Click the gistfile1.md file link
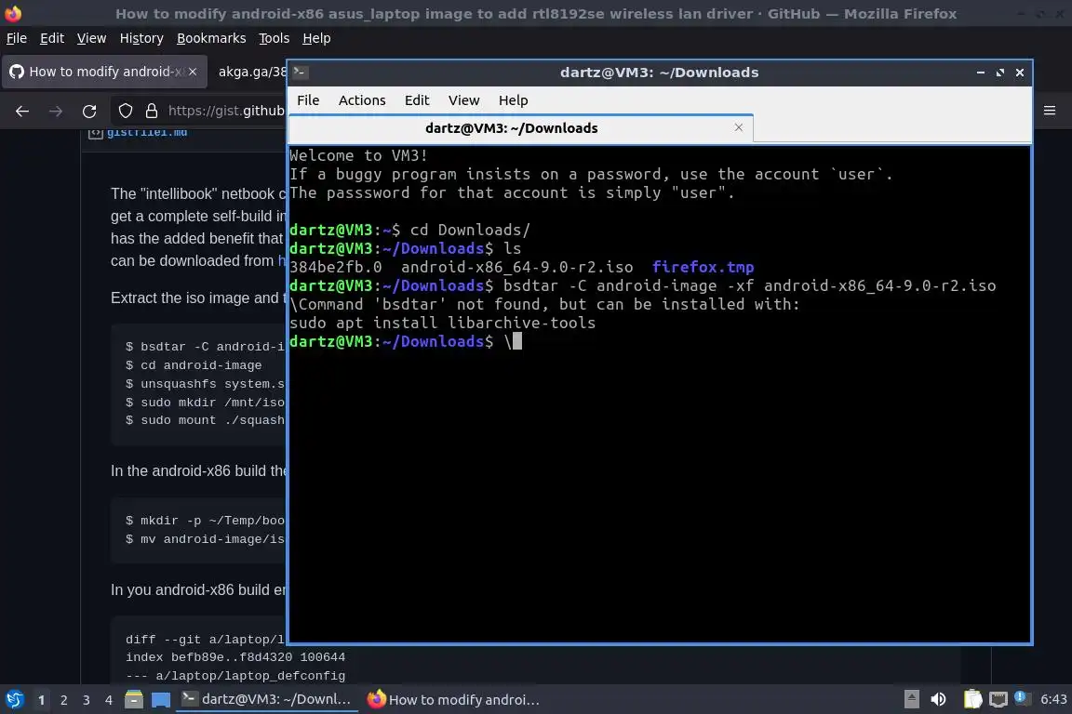 (147, 133)
